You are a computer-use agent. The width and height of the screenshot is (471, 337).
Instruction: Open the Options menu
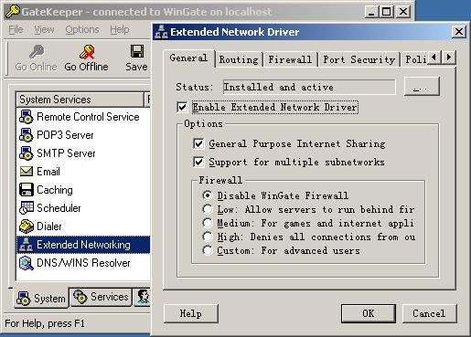tap(82, 29)
